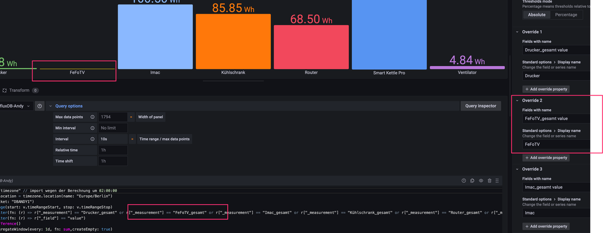Screen dimensions: 603x233
Task: Click the Width of panel label
Action: [x=151, y=117]
